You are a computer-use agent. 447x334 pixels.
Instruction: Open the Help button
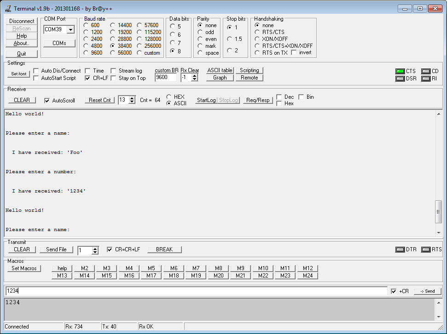(22, 36)
